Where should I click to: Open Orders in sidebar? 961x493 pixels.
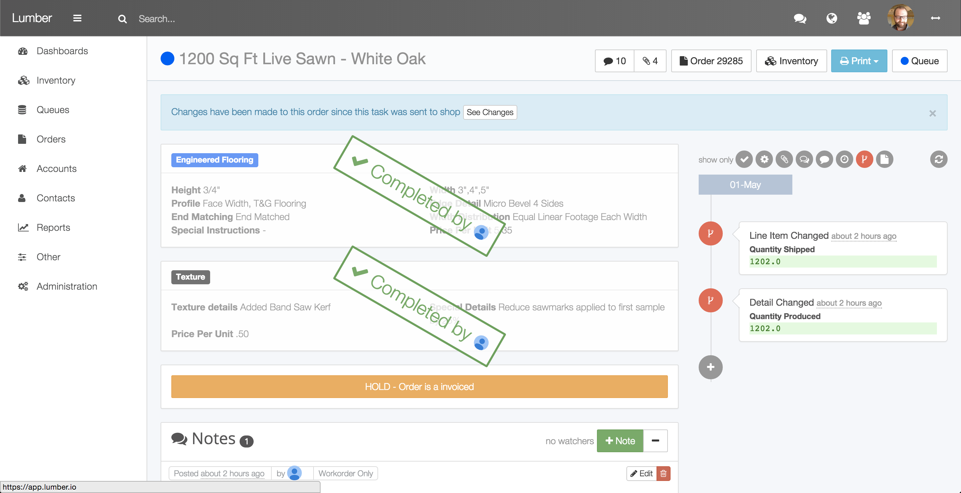pyautogui.click(x=51, y=139)
